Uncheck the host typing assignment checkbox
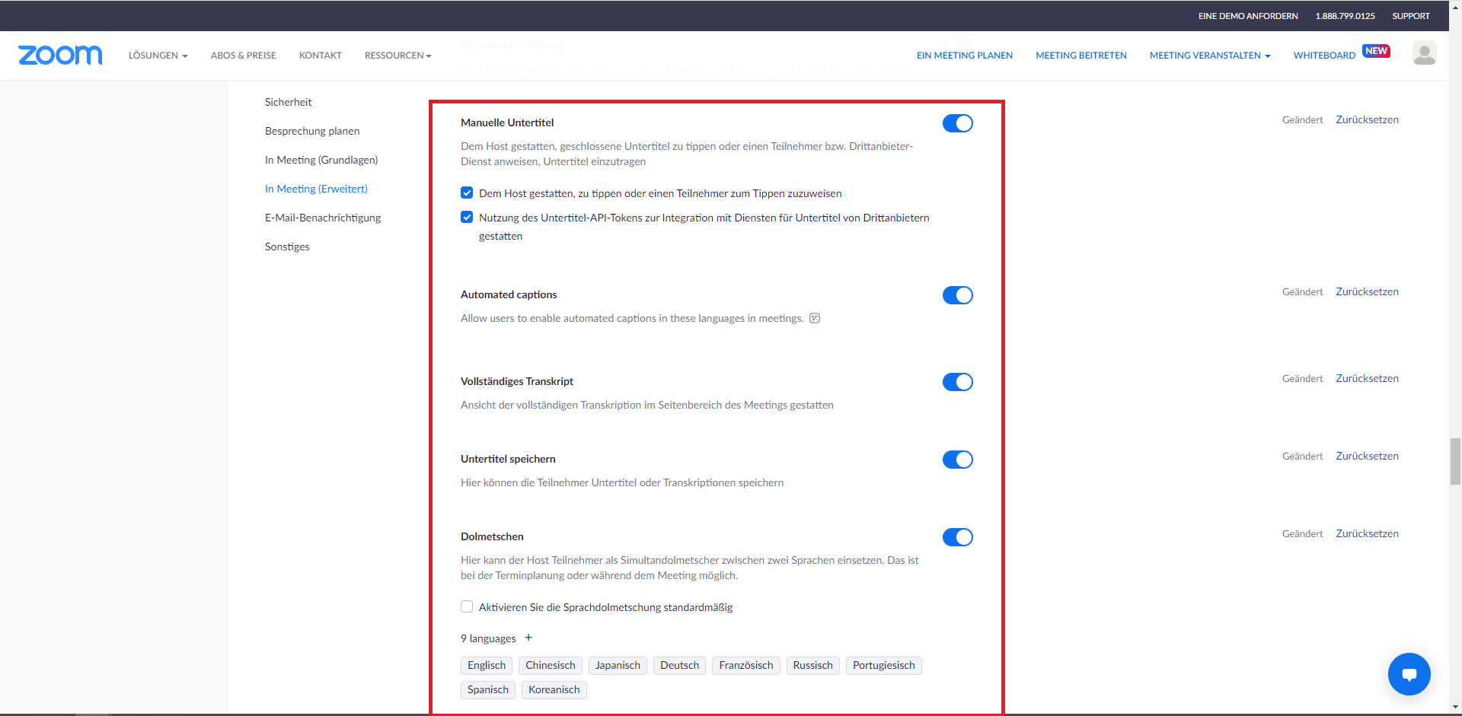Screen dimensions: 1462x716 (467, 193)
